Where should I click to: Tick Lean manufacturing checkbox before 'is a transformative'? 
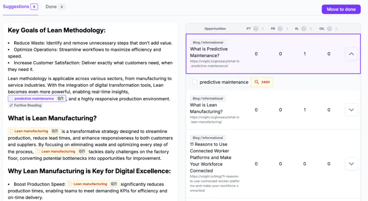[x=11, y=131]
